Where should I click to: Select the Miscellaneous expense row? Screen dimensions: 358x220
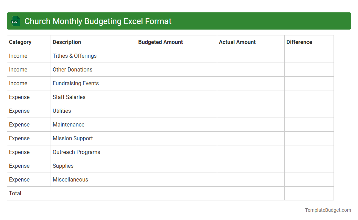(70, 179)
